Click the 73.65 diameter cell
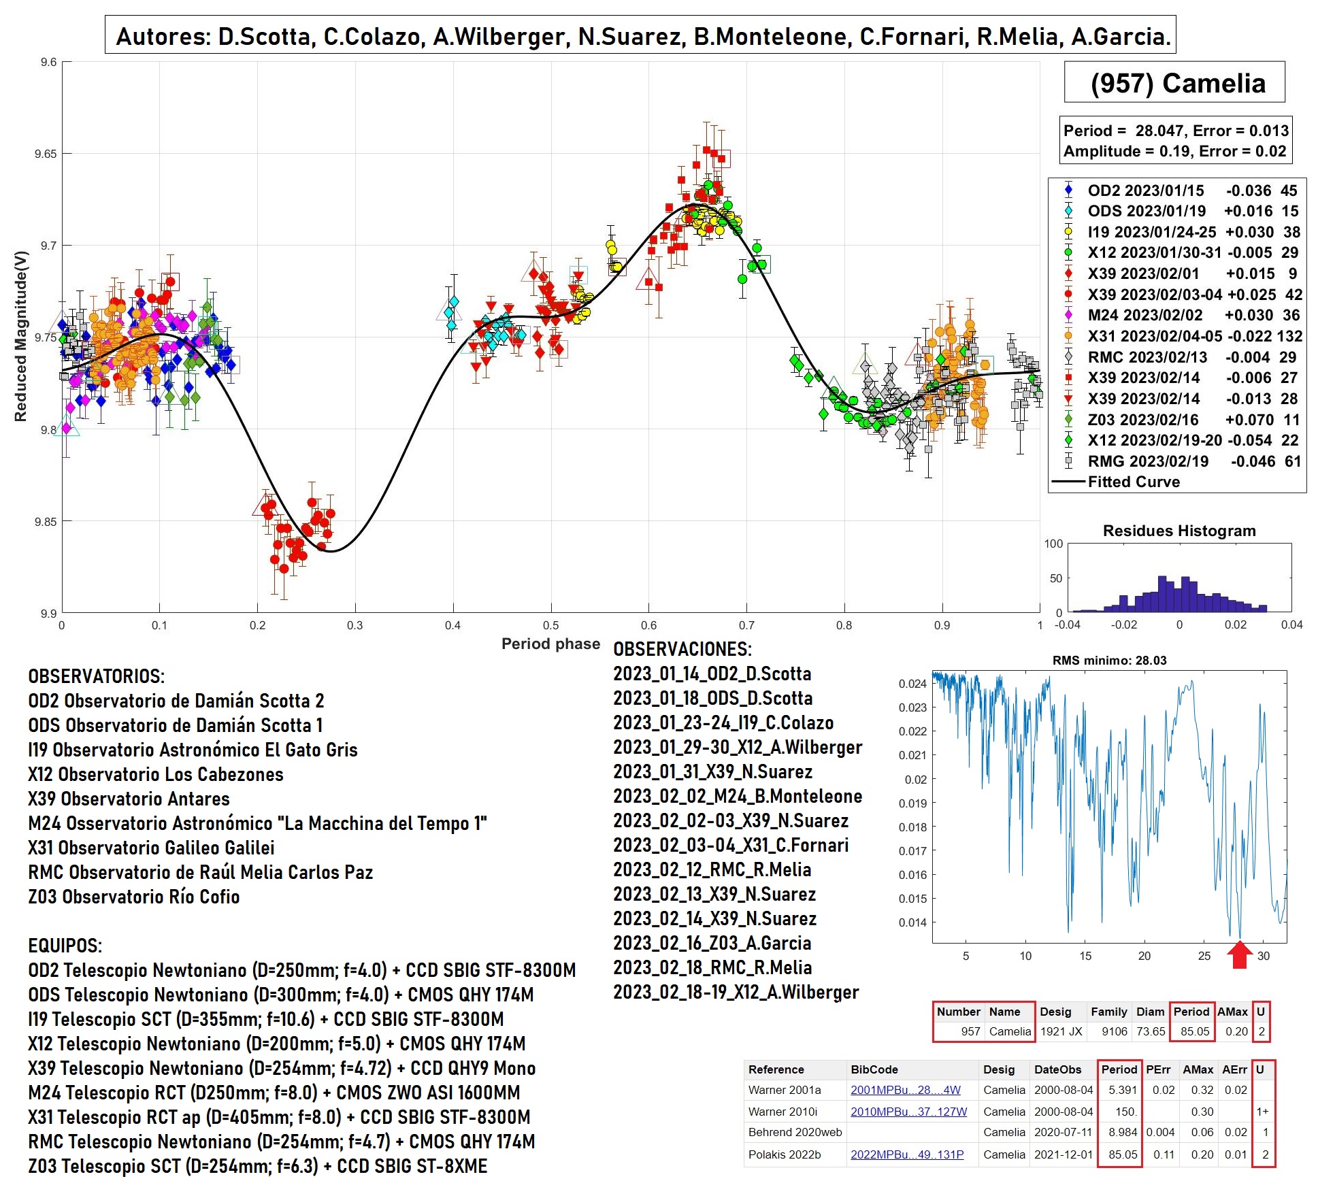This screenshot has height=1198, width=1318. [1151, 1031]
